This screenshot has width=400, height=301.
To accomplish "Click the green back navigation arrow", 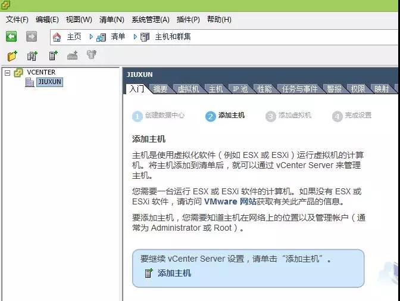I will click(x=11, y=36).
